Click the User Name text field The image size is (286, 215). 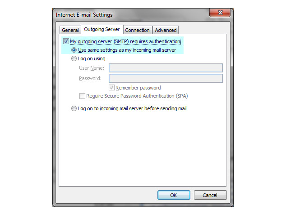click(166, 68)
